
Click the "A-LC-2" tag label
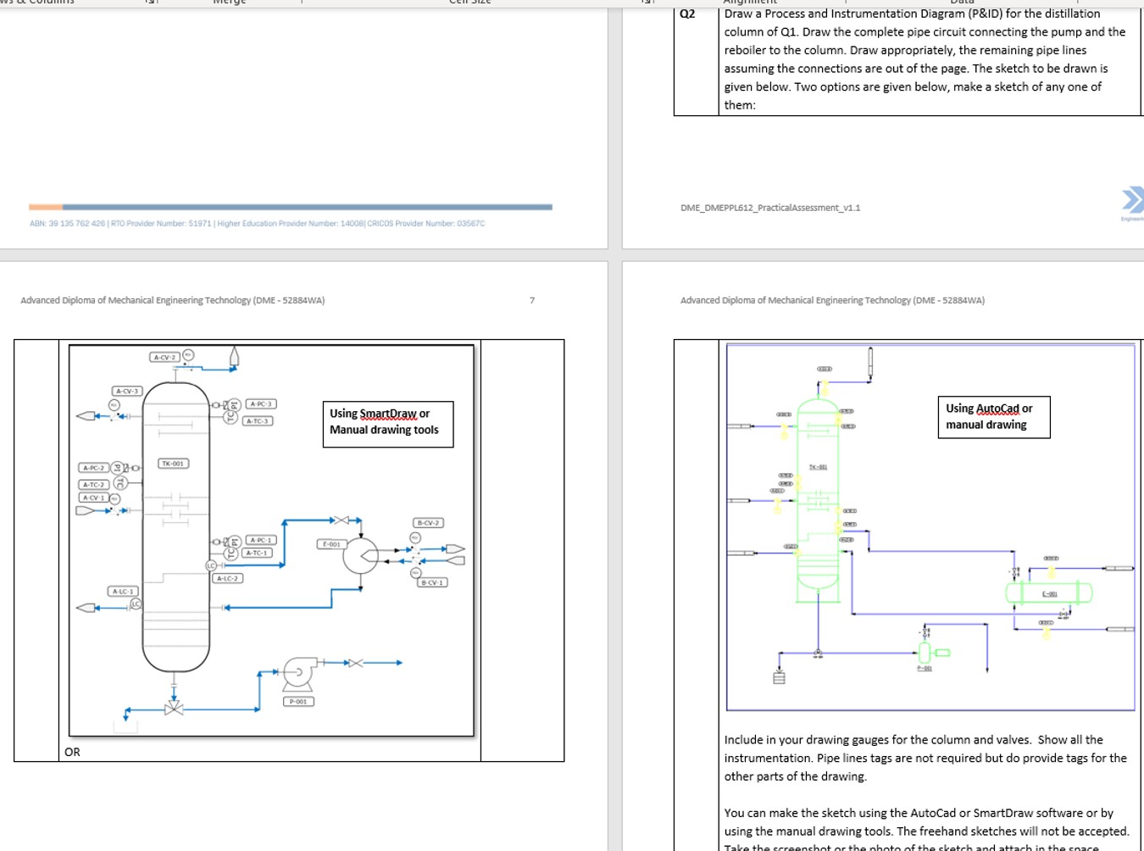(x=227, y=578)
